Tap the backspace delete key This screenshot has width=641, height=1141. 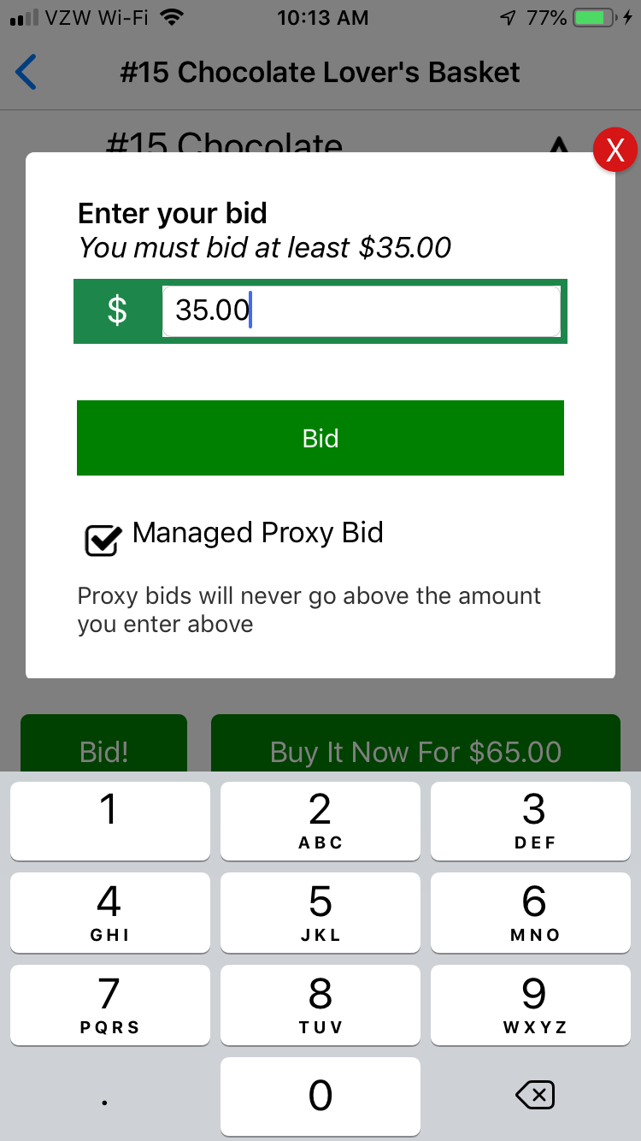[535, 1094]
